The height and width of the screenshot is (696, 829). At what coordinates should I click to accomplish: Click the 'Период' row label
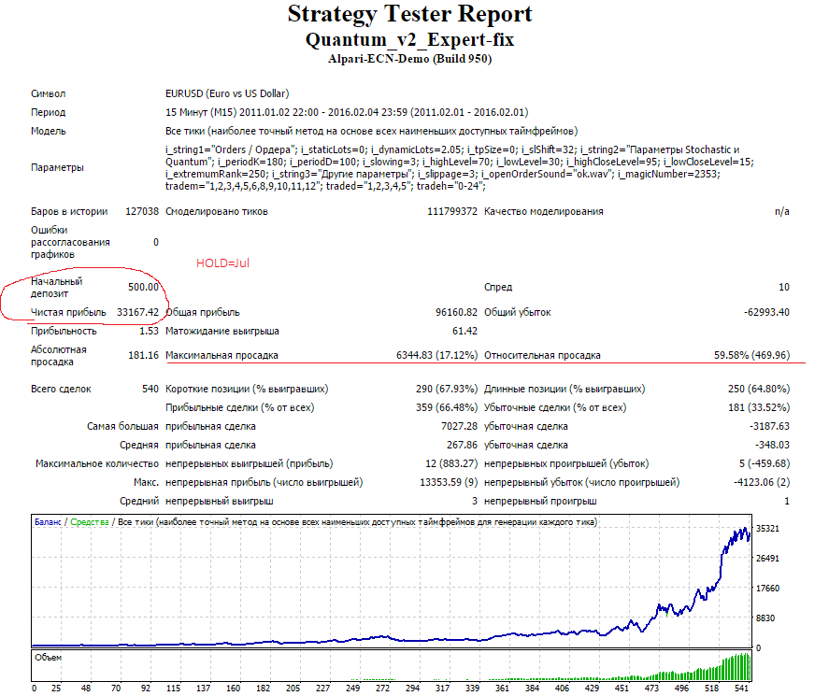[48, 112]
